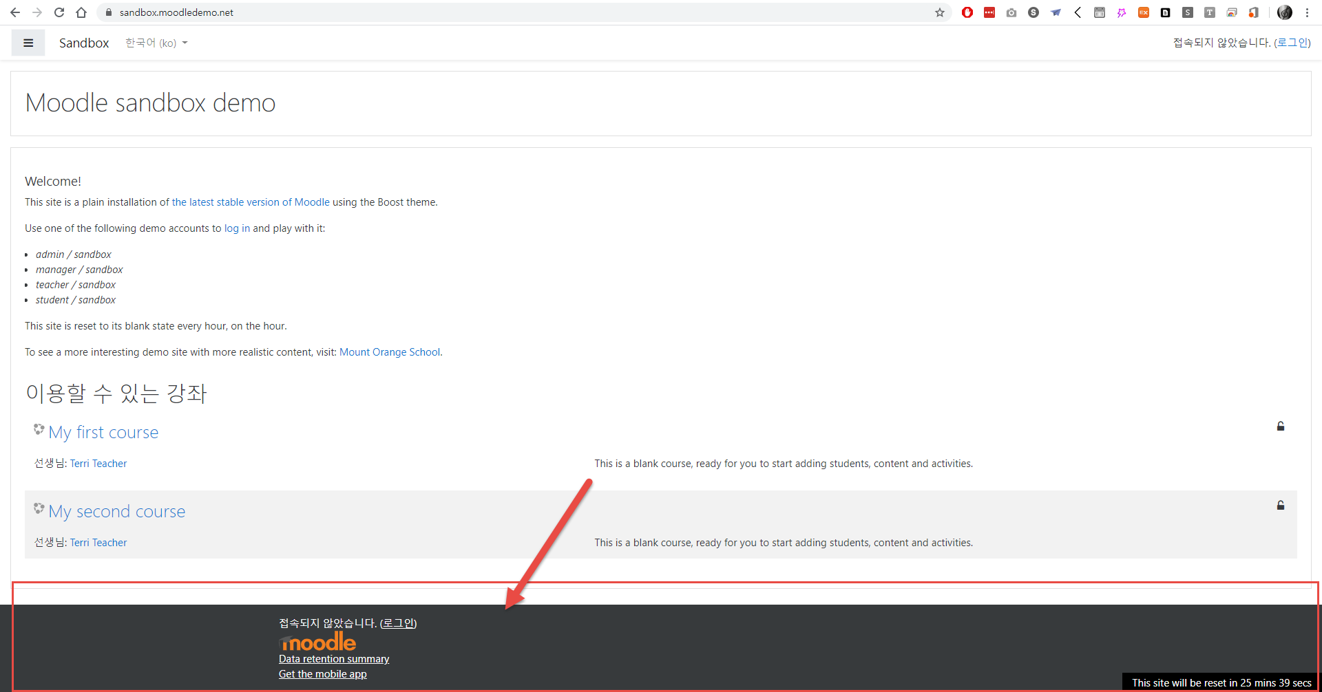Open the Chrome three-dot menu
The width and height of the screenshot is (1322, 692).
pyautogui.click(x=1307, y=12)
